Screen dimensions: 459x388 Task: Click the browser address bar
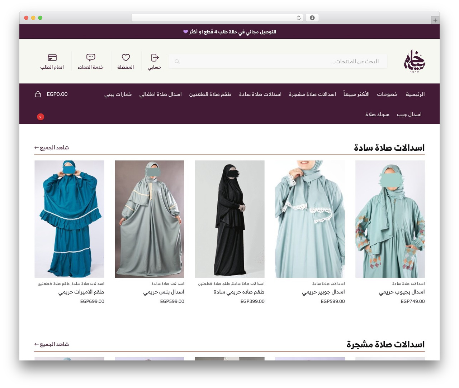tap(217, 18)
